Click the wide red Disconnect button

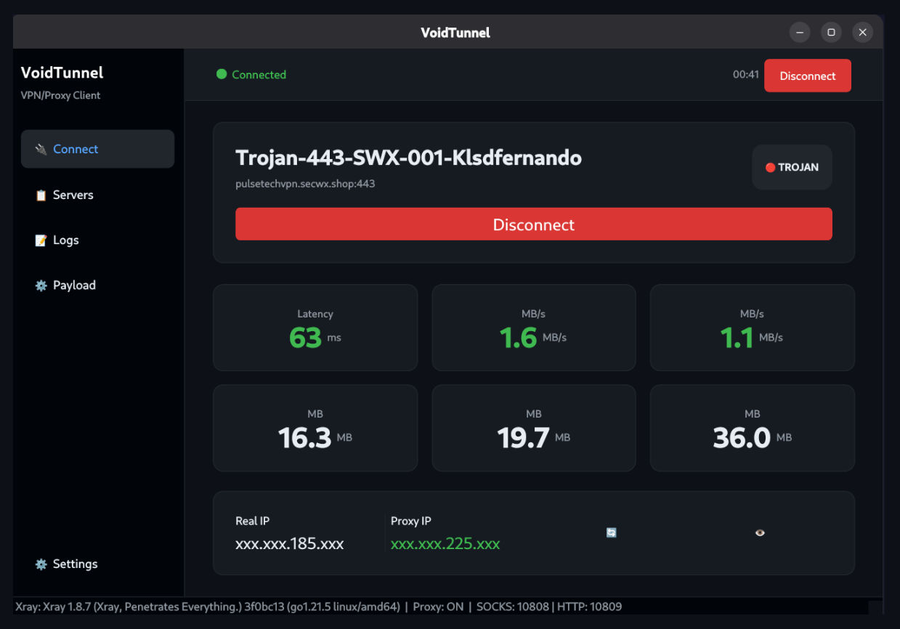(x=534, y=224)
